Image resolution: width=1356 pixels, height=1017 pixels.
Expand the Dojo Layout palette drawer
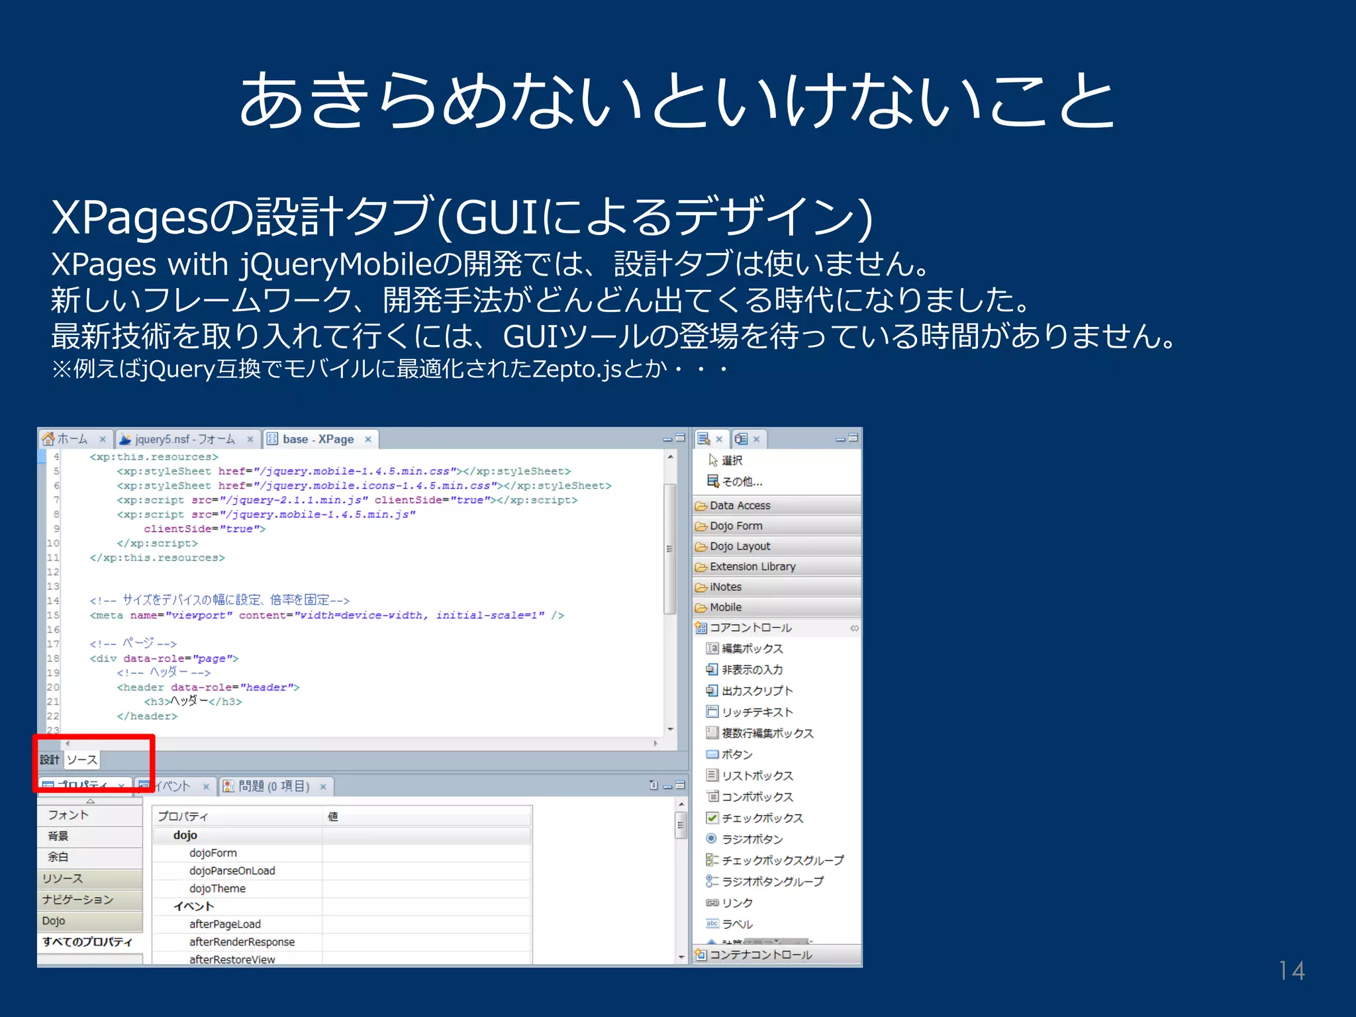[x=777, y=546]
